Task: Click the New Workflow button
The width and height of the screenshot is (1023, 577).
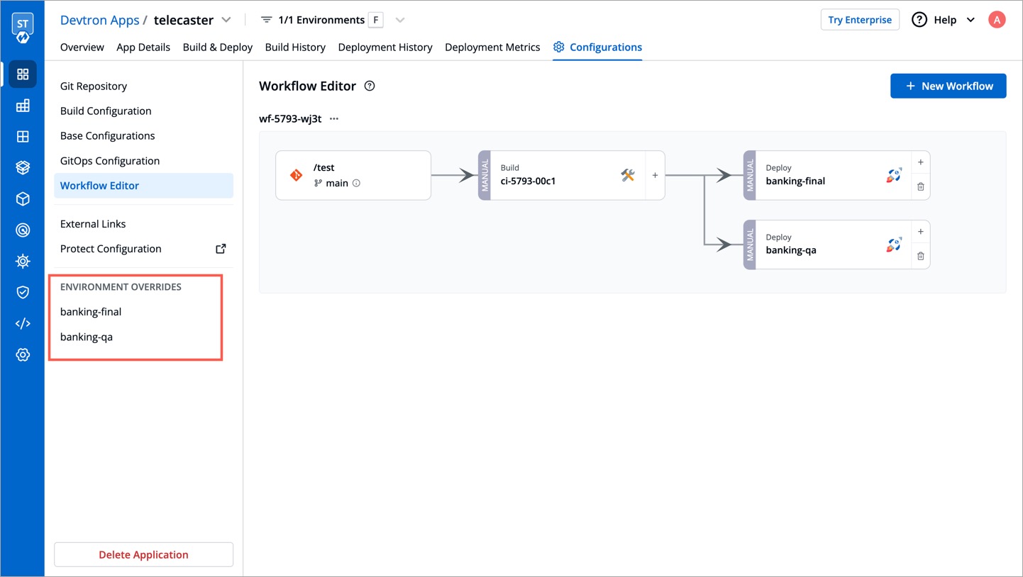Action: click(948, 86)
